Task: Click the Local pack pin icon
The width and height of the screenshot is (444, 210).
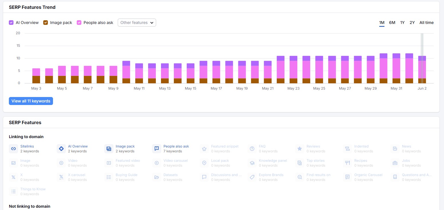Action: 204,163
